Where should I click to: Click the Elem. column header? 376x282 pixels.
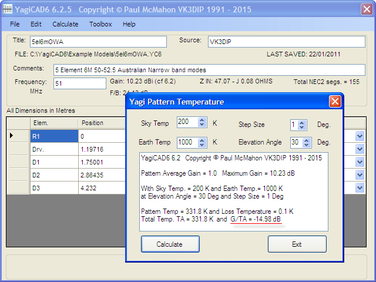(x=55, y=123)
